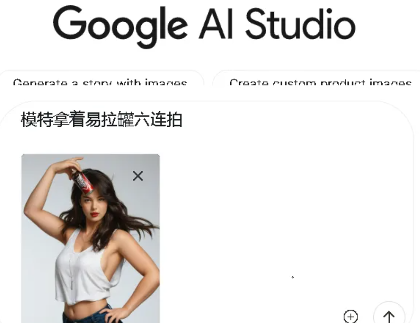Screen dimensions: 420x323
Task: Submit the prompt with the up arrow
Action: [389, 315]
